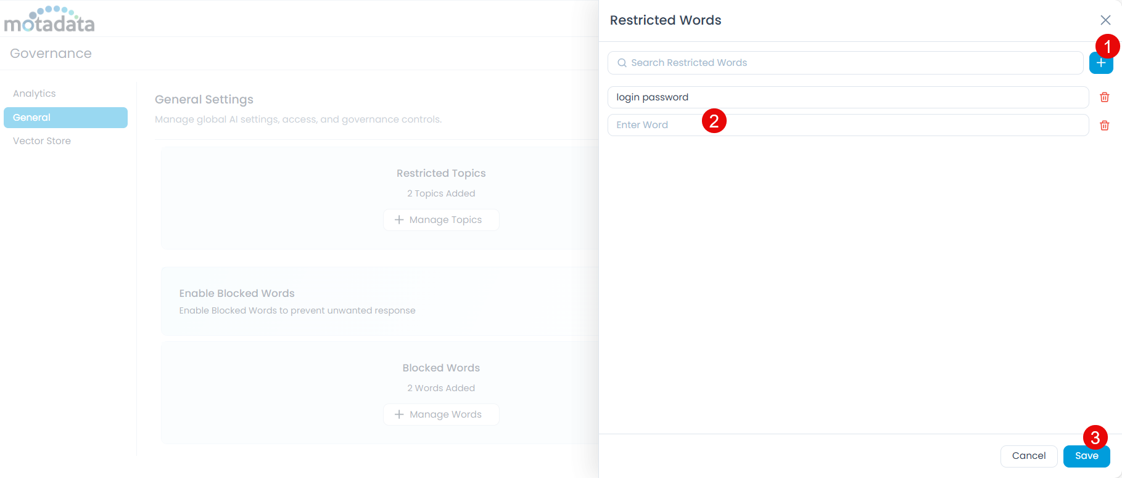1122x478 pixels.
Task: Delete the "login password" restricted word
Action: tap(1104, 97)
